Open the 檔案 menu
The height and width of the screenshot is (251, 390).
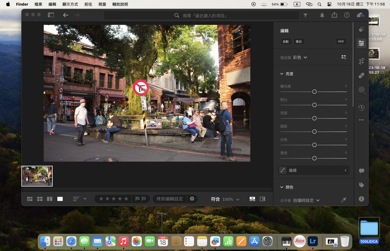click(x=38, y=4)
